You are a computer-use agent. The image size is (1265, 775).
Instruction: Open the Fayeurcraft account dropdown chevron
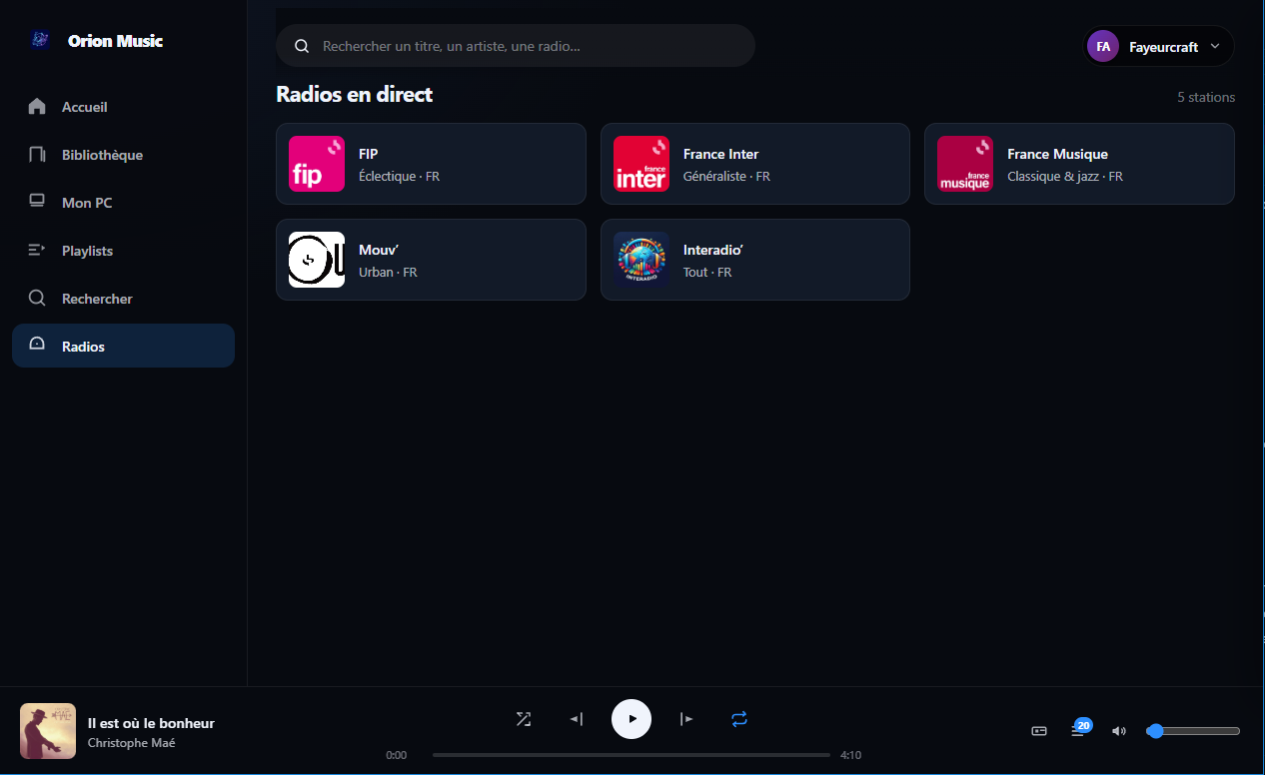1215,46
